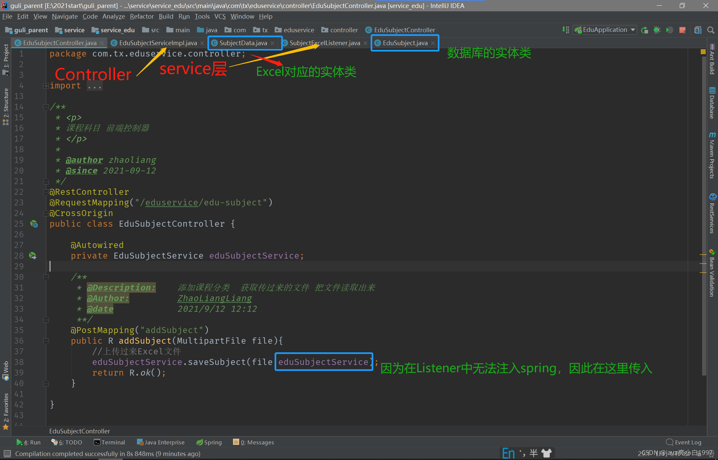This screenshot has width=718, height=460.
Task: Expand the folded import block
Action: click(46, 86)
